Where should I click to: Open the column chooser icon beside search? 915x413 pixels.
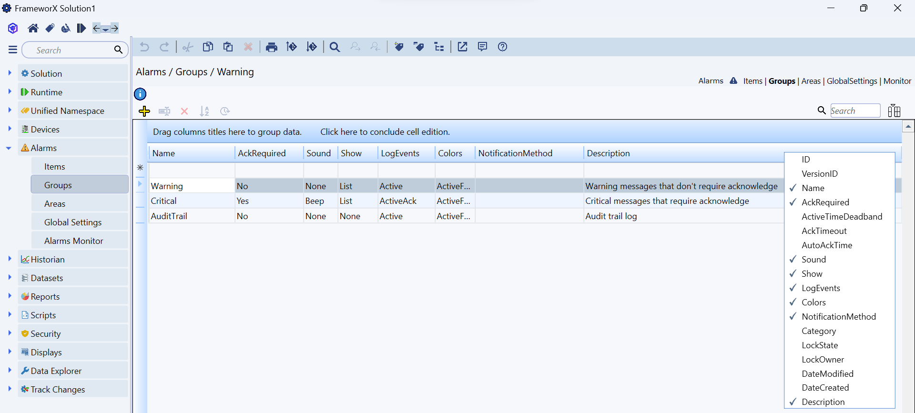(x=894, y=111)
